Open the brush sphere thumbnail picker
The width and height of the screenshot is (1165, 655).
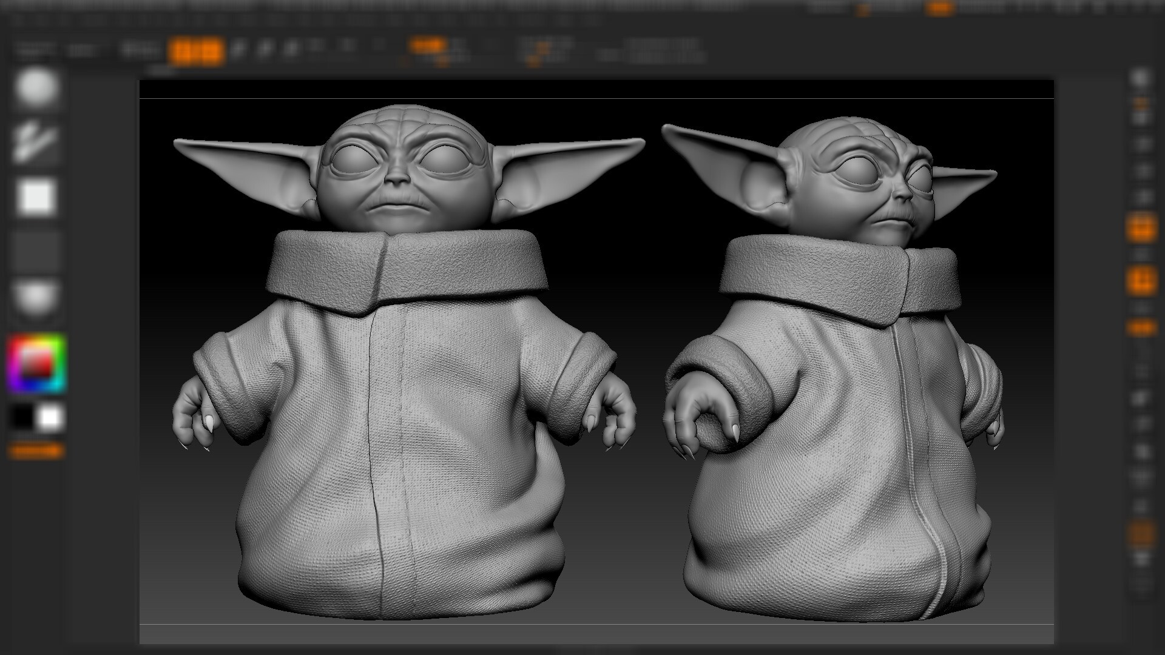36,89
